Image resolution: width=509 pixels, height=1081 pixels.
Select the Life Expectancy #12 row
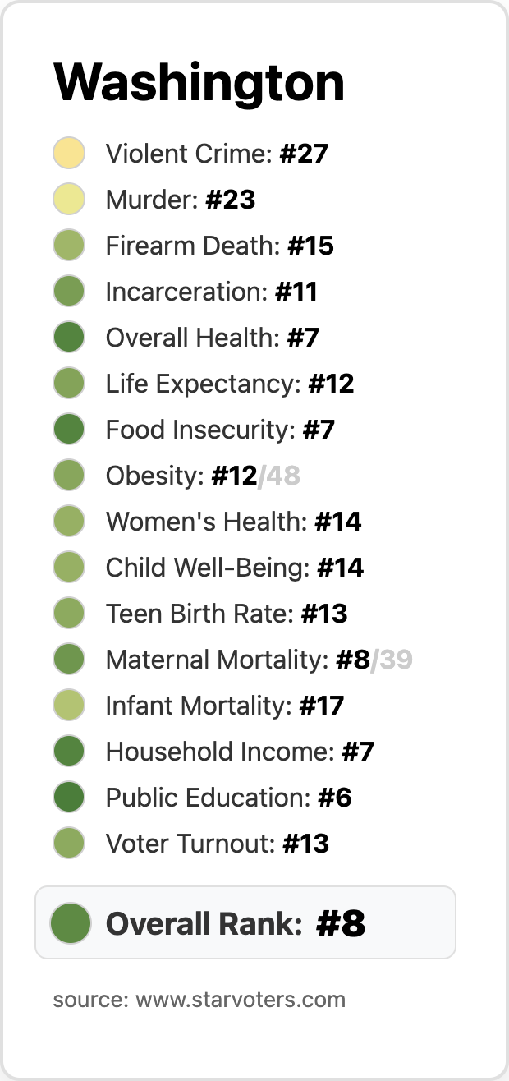(x=229, y=384)
